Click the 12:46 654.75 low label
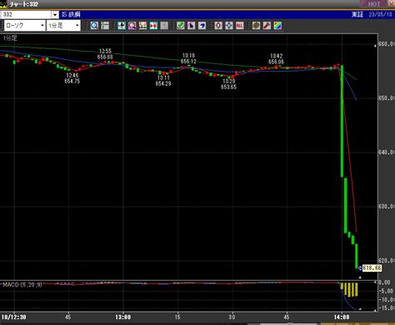The image size is (395, 325). pos(72,78)
